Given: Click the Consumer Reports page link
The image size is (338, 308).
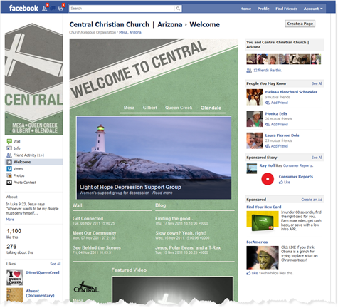Looking at the screenshot, I should pyautogui.click(x=296, y=177).
